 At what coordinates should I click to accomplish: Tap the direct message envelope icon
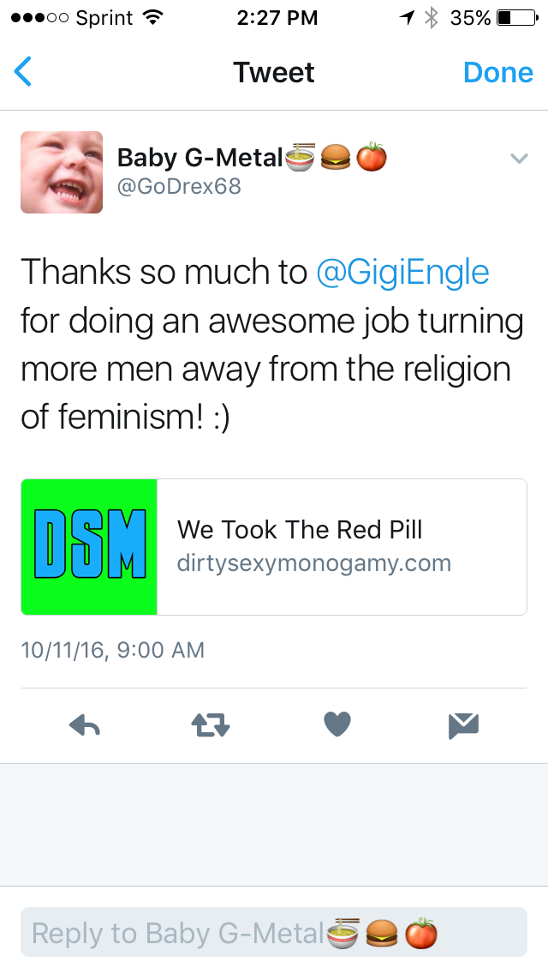pyautogui.click(x=463, y=725)
